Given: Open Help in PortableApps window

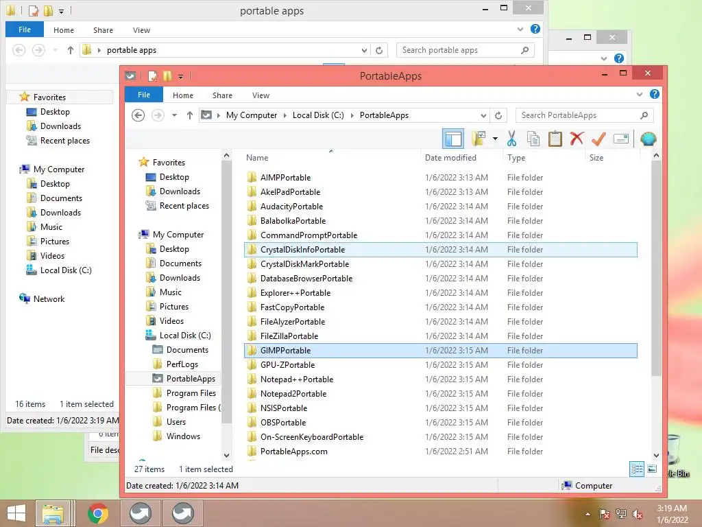Looking at the screenshot, I should [655, 94].
